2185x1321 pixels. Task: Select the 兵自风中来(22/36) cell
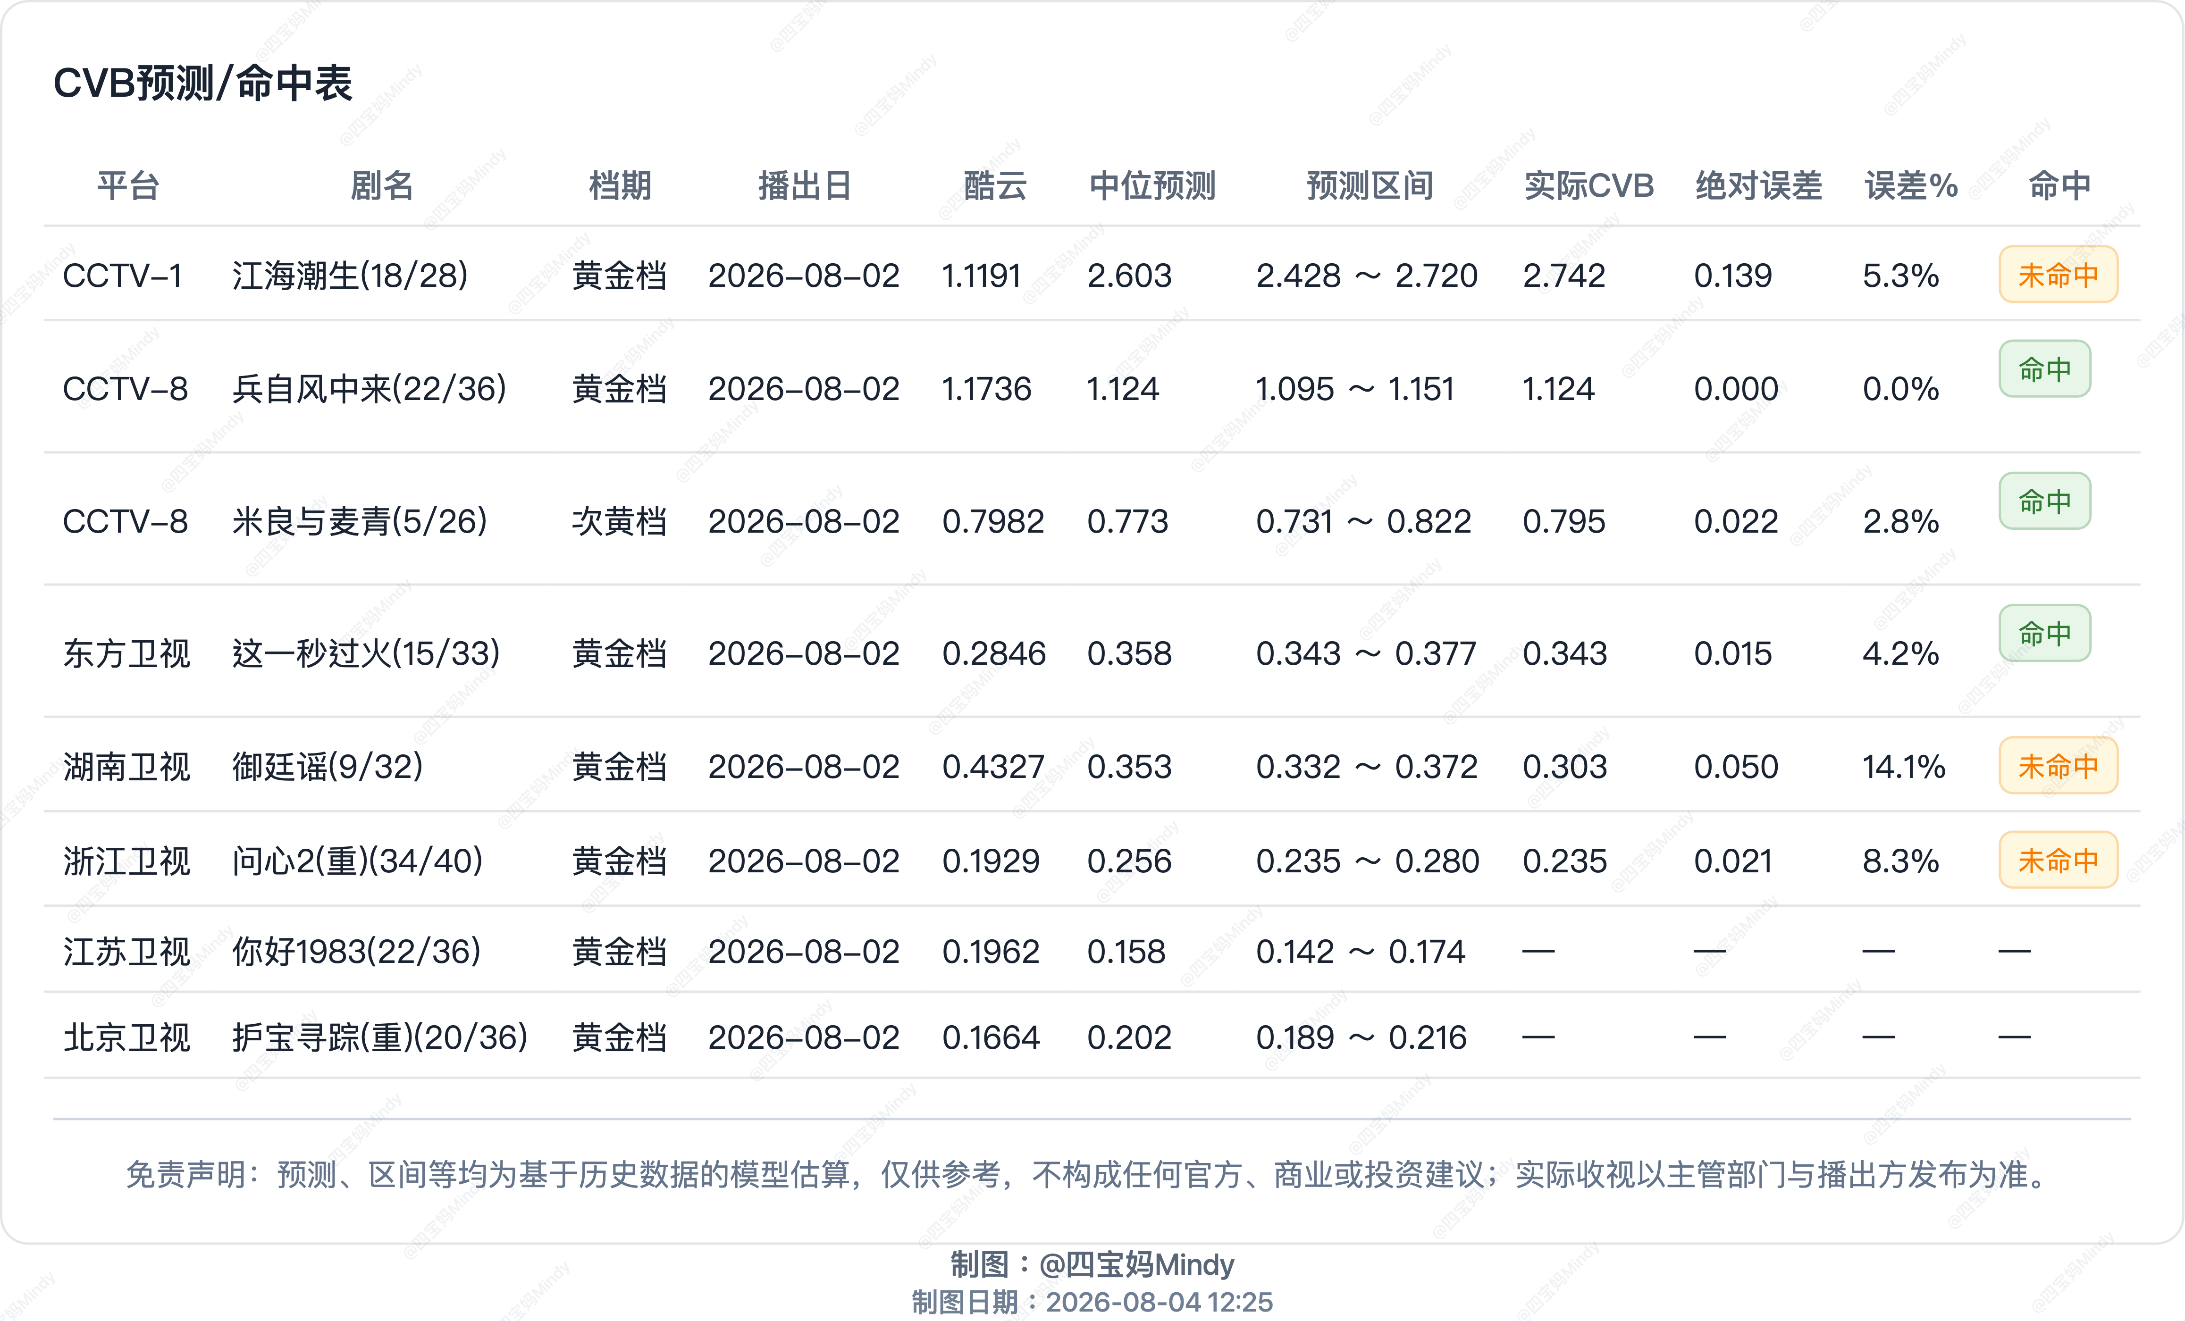click(x=369, y=388)
